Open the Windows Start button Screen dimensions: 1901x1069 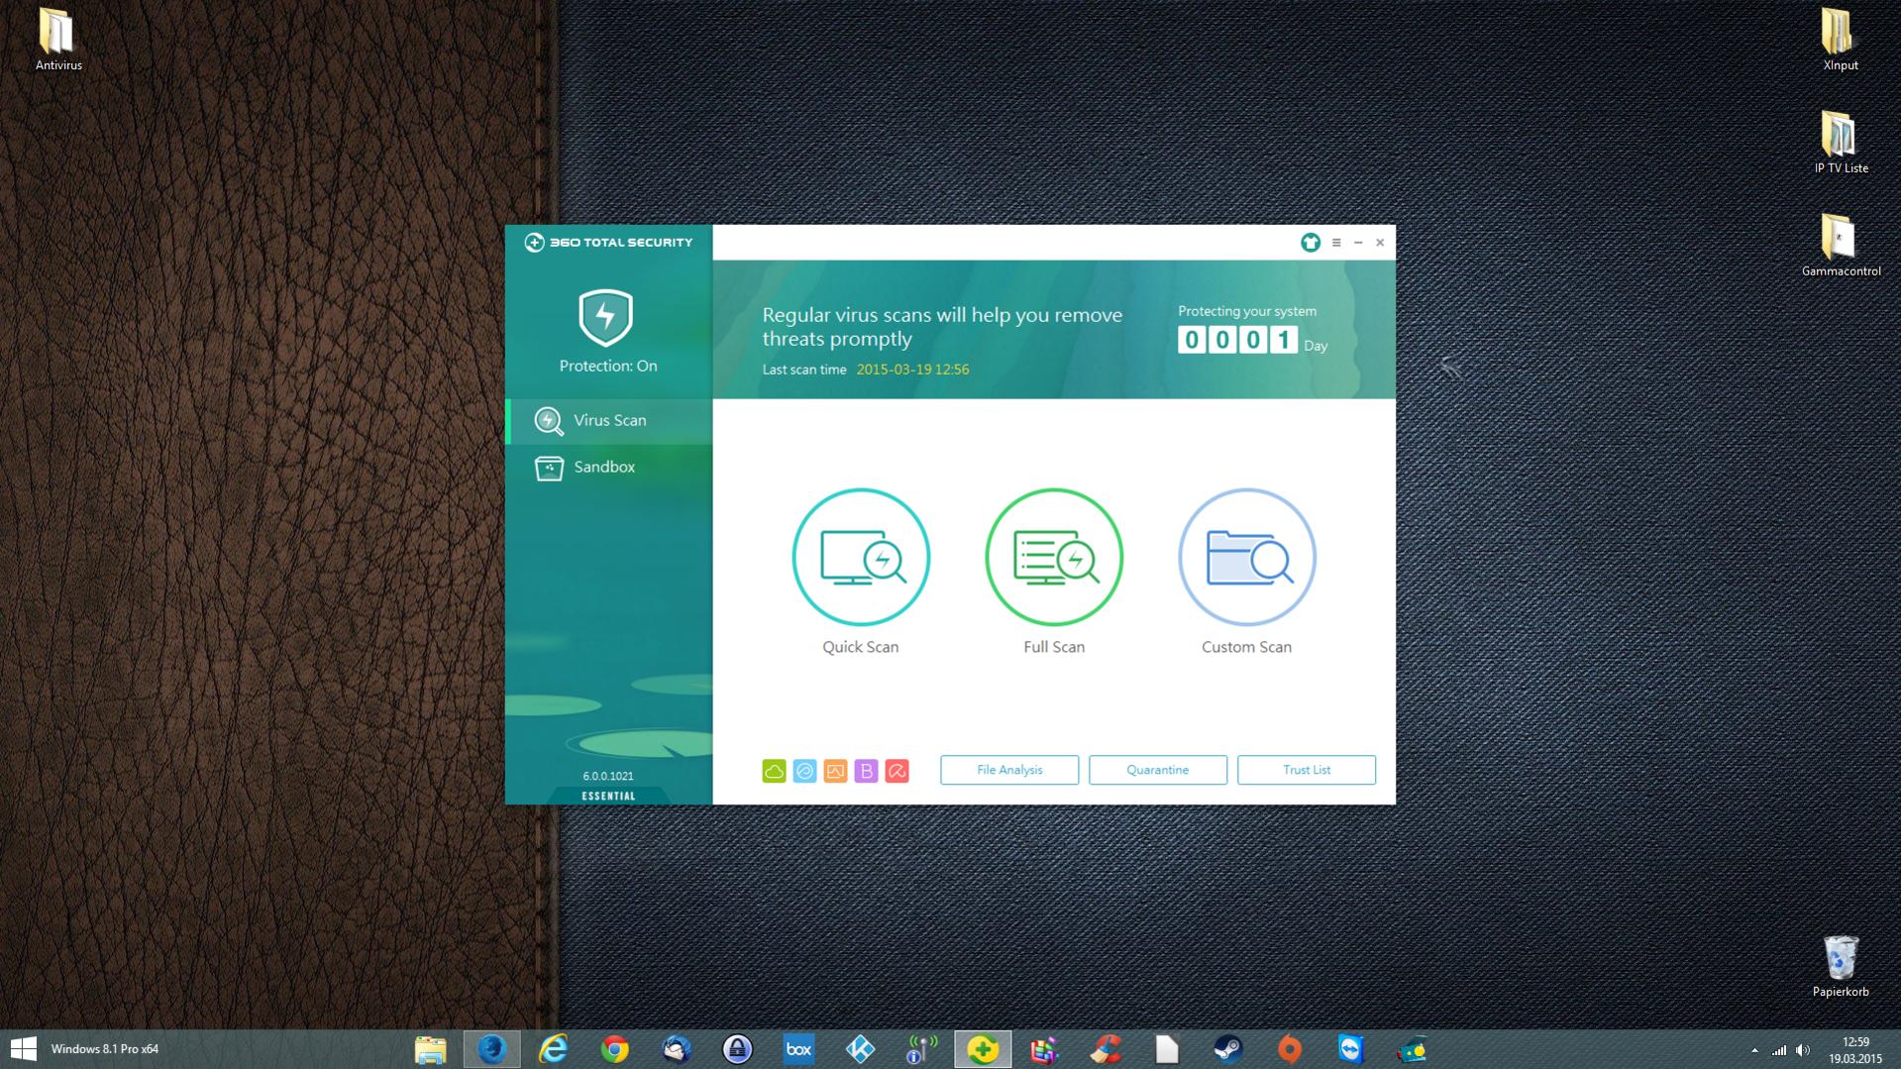[x=24, y=1049]
